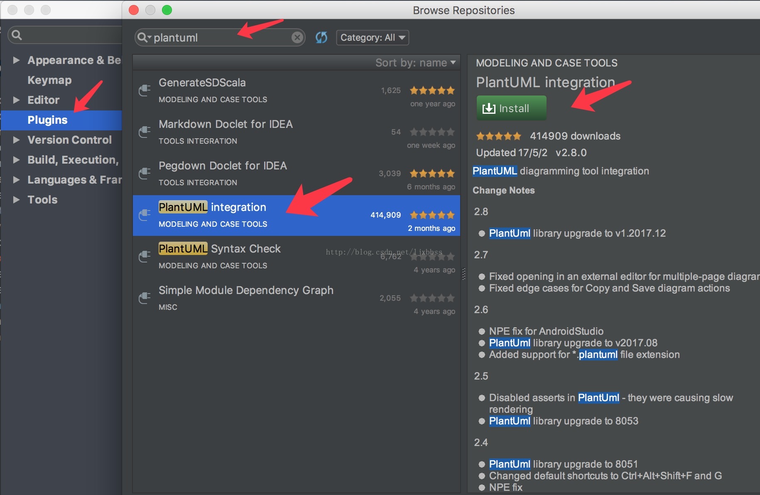Click the star rating of Markdown Doclet
This screenshot has width=760, height=495.
[432, 132]
